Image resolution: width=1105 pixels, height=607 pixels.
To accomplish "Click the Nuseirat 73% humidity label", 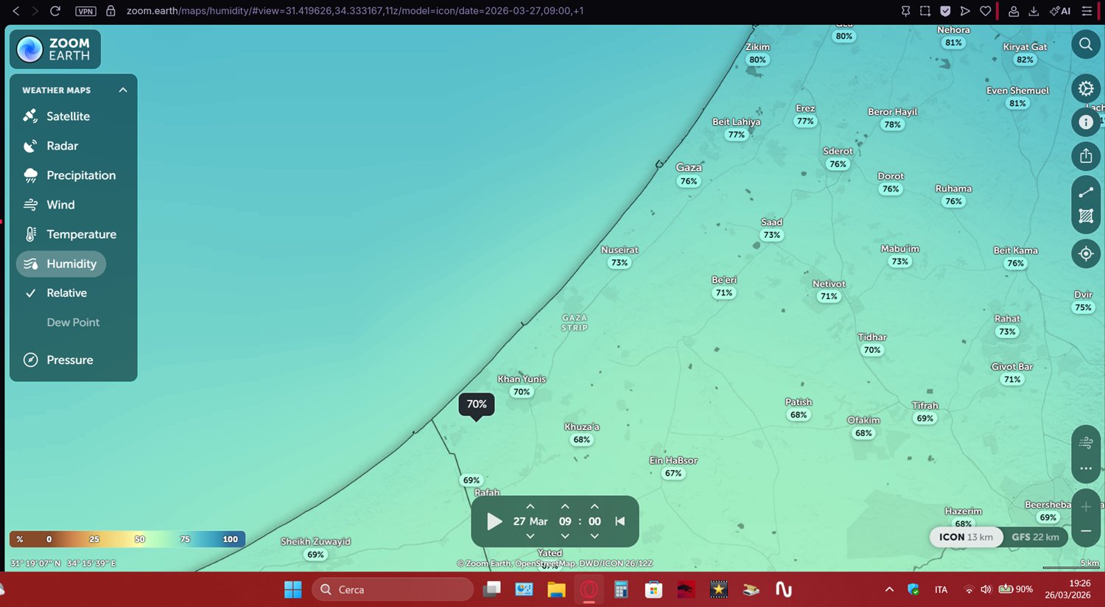I will click(x=620, y=263).
